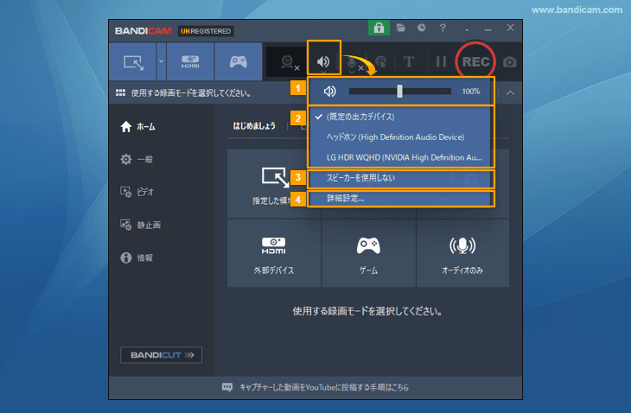
Task: Select LG HDR WQHD NVIDIA audio device
Action: 401,157
